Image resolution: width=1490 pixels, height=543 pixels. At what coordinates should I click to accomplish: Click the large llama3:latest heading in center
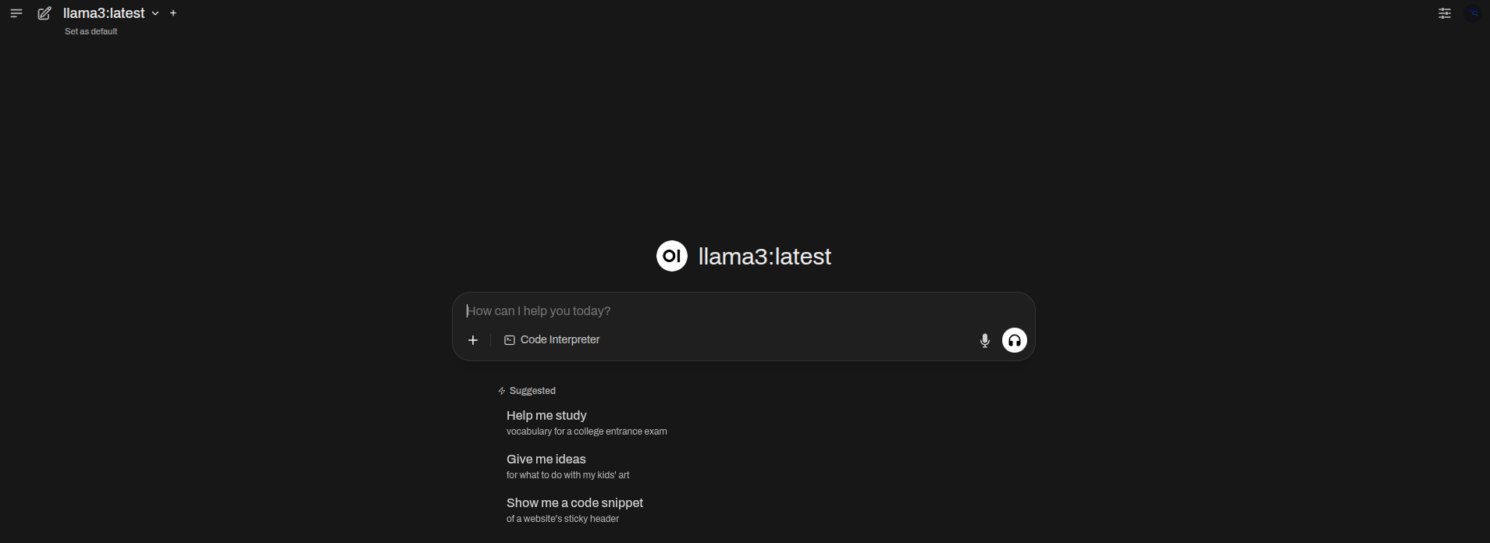(764, 257)
